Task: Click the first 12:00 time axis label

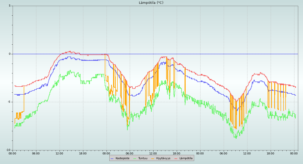Action: 59,153
